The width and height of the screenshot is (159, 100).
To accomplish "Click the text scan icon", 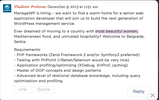I will (x=153, y=95).
